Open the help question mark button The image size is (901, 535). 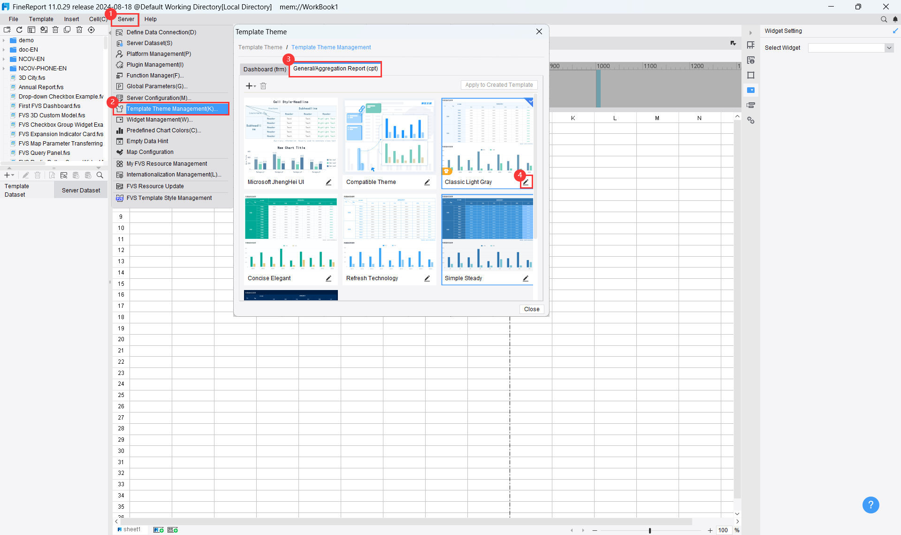pyautogui.click(x=870, y=505)
